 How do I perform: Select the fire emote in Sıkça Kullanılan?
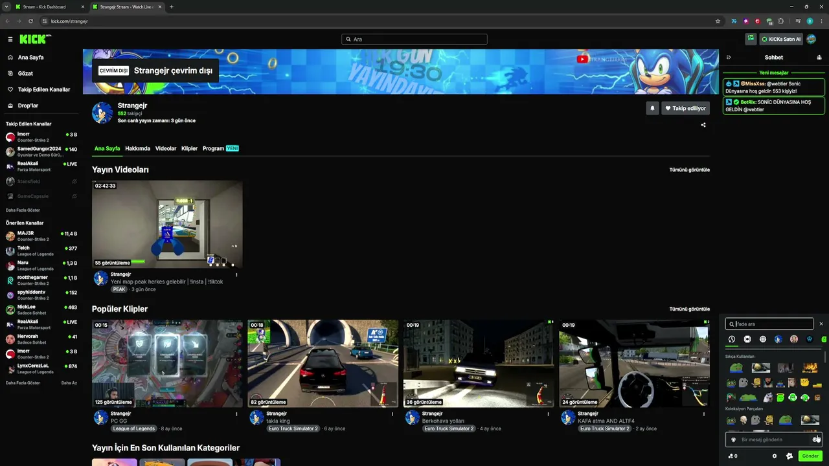[810, 368]
